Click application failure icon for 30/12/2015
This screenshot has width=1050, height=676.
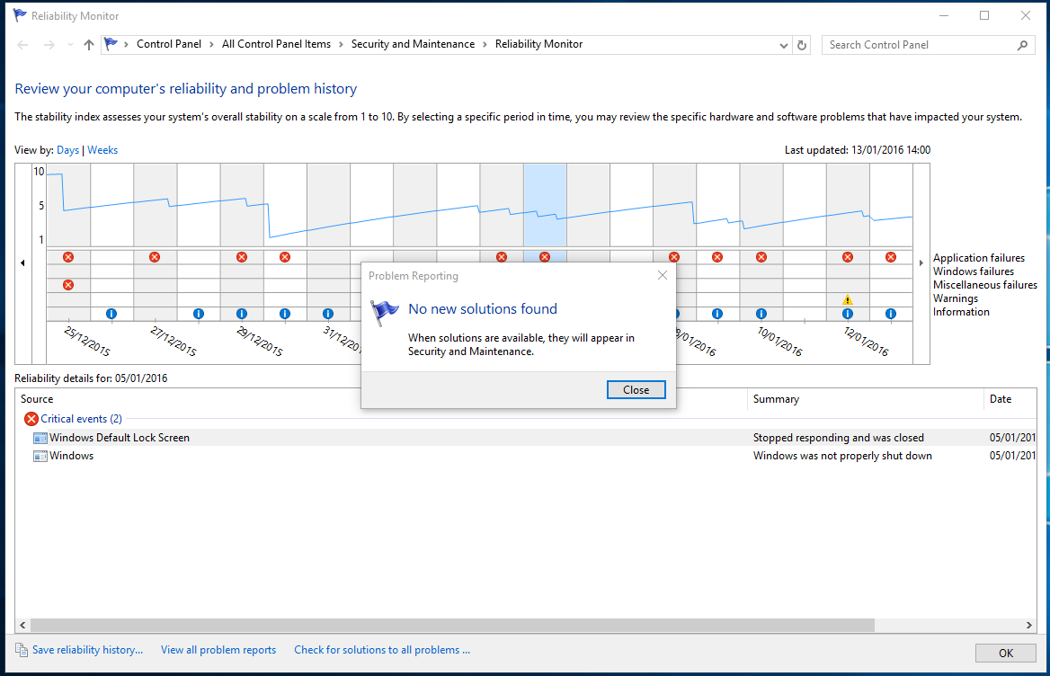coord(285,257)
